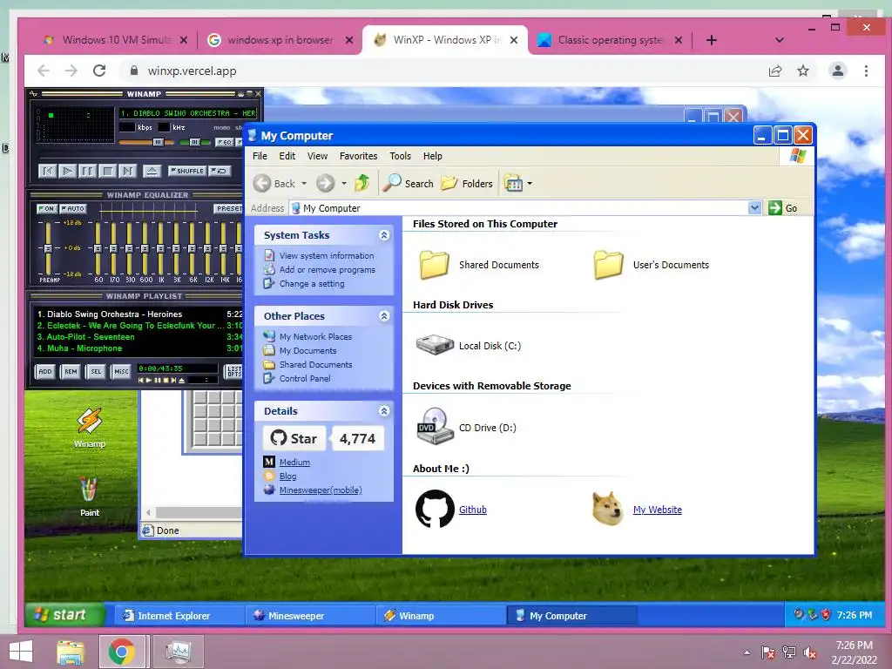Image resolution: width=892 pixels, height=669 pixels.
Task: Click the 6K equalizer band slider
Action: (192, 248)
